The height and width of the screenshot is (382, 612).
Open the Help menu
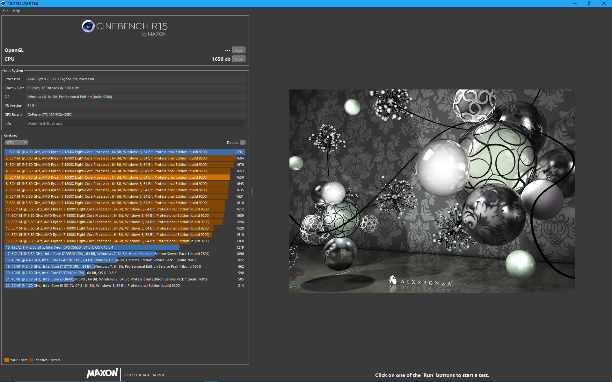17,11
